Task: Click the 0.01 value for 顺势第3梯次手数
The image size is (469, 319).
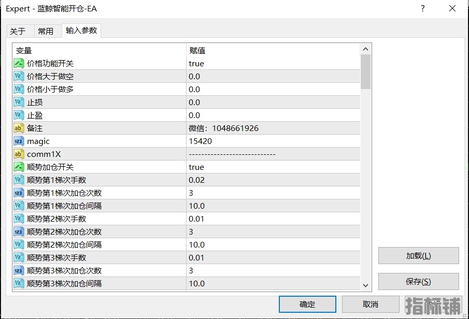Action: tap(273, 258)
